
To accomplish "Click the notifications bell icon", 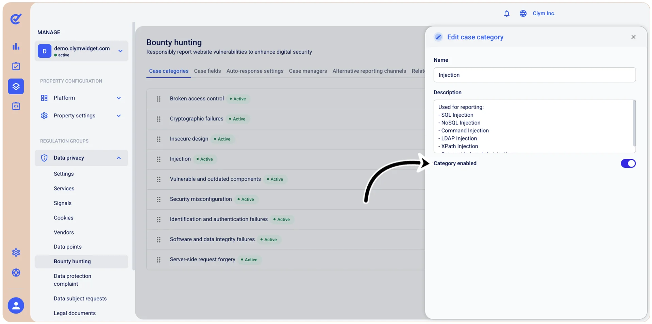I will pos(506,14).
